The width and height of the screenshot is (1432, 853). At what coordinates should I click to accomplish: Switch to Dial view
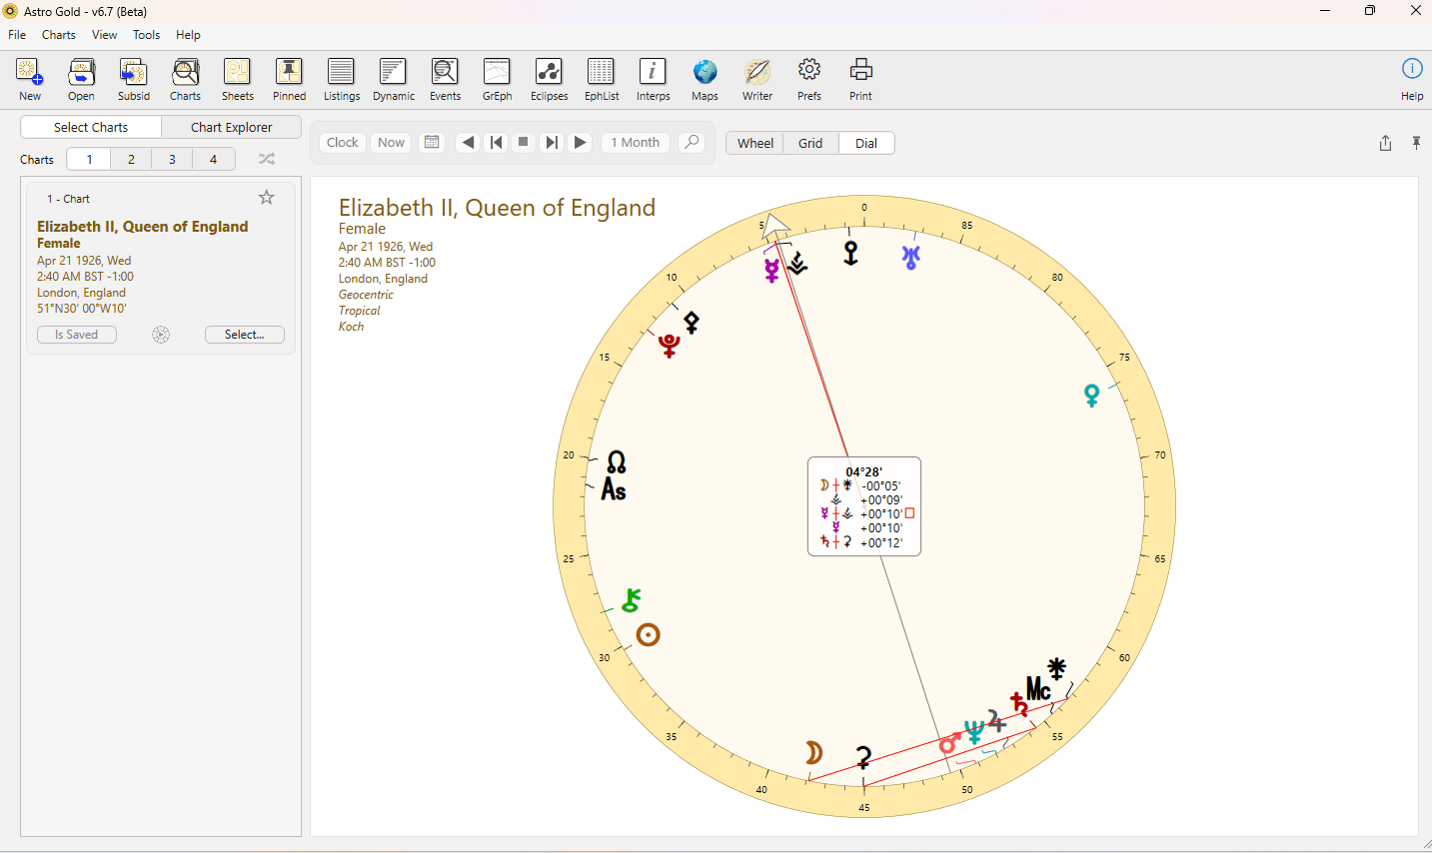click(866, 143)
